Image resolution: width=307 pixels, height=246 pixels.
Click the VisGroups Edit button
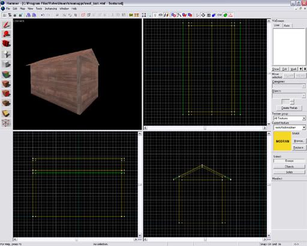(284, 69)
